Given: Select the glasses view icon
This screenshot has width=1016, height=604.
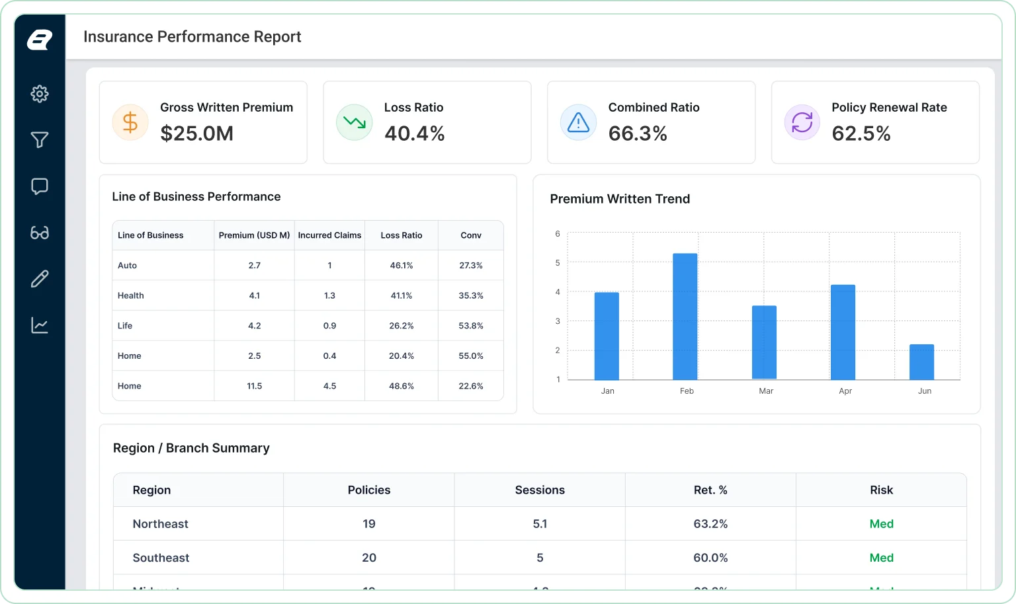Looking at the screenshot, I should 40,233.
